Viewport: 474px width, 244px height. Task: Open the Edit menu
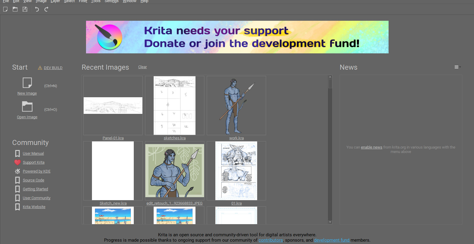coord(16,1)
